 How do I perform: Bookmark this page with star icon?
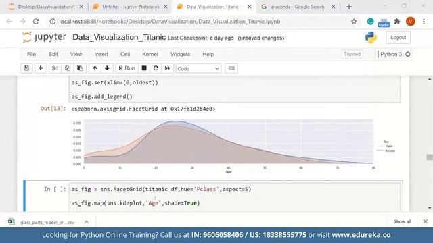click(x=354, y=21)
